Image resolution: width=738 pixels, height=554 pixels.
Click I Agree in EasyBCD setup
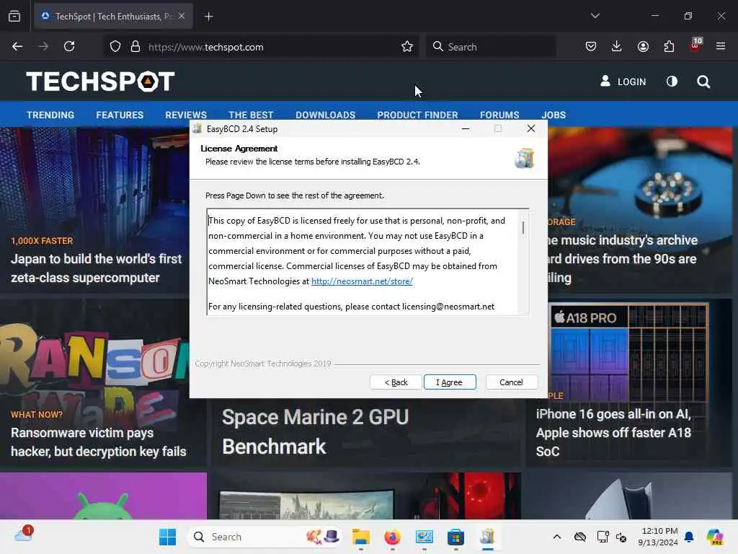[x=450, y=382]
